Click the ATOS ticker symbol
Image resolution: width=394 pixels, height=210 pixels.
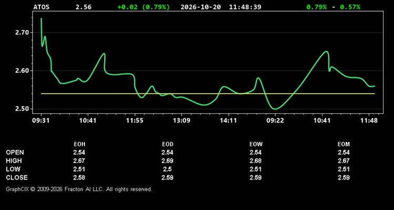pos(42,7)
